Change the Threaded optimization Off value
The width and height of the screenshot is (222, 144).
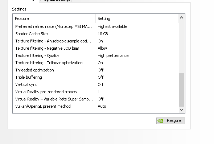(x=100, y=70)
